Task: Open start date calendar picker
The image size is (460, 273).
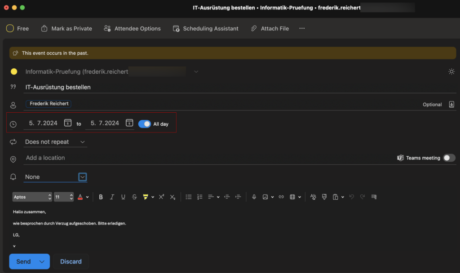Action: coord(67,123)
